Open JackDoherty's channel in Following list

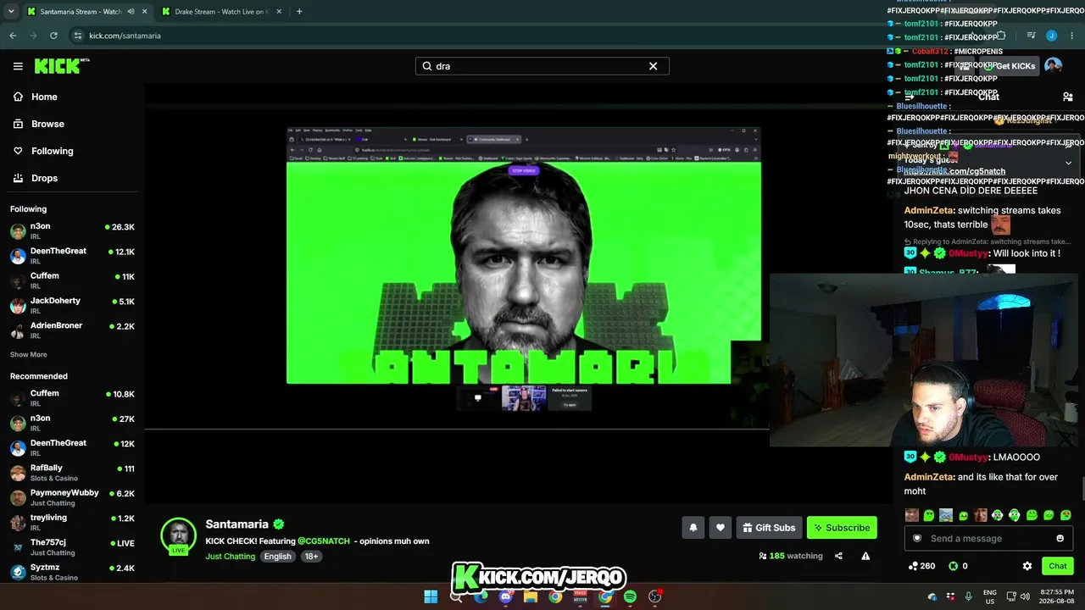coord(72,305)
